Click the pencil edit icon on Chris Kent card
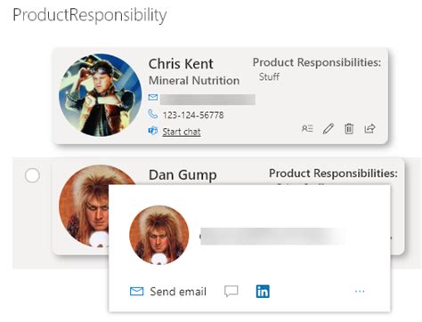The image size is (422, 322). (x=329, y=128)
